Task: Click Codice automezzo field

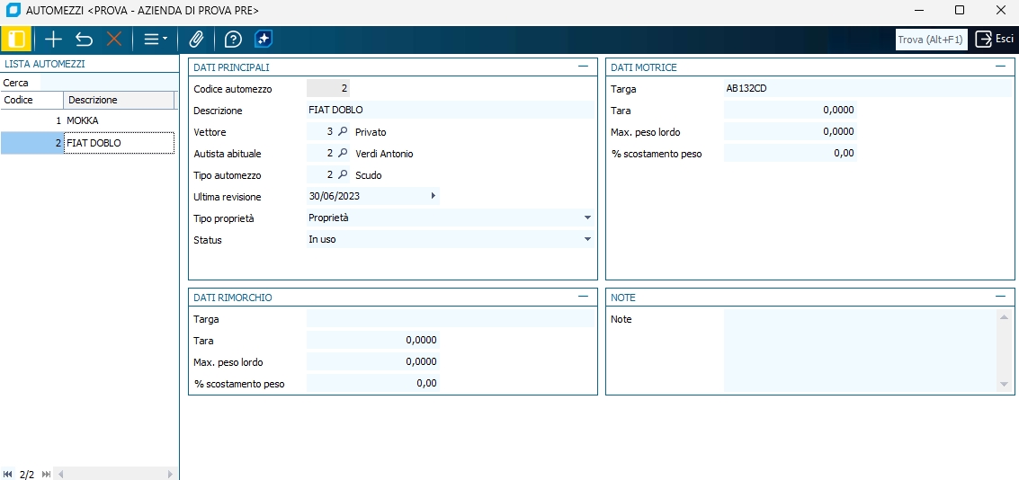Action: [328, 88]
